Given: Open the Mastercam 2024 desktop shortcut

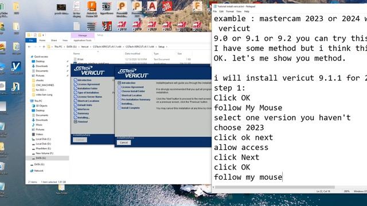Looking at the screenshot, I should [x=197, y=26].
